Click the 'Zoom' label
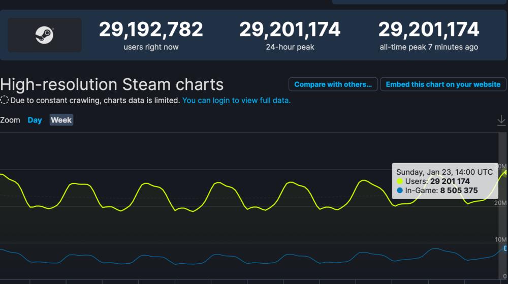 10,120
